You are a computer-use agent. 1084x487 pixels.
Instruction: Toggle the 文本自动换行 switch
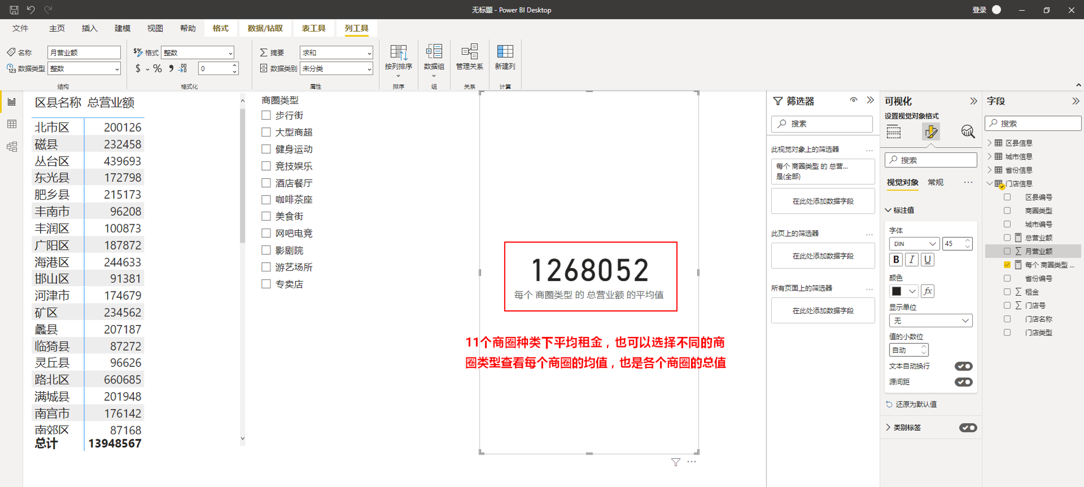(964, 366)
